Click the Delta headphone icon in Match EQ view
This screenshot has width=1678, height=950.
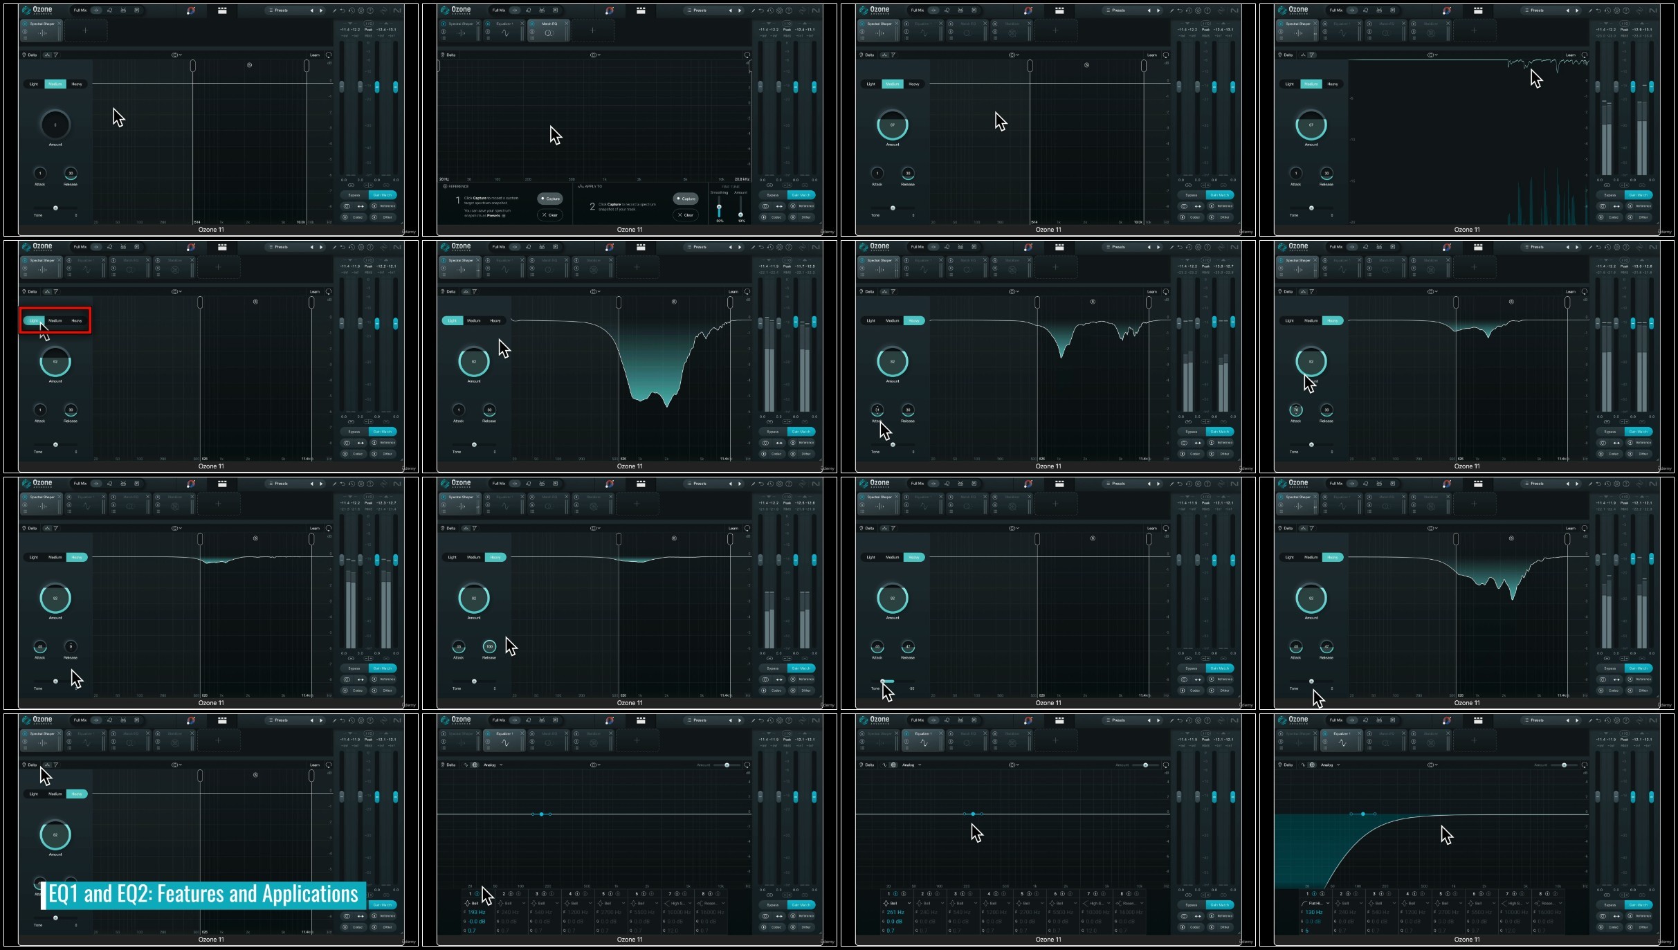coord(444,55)
